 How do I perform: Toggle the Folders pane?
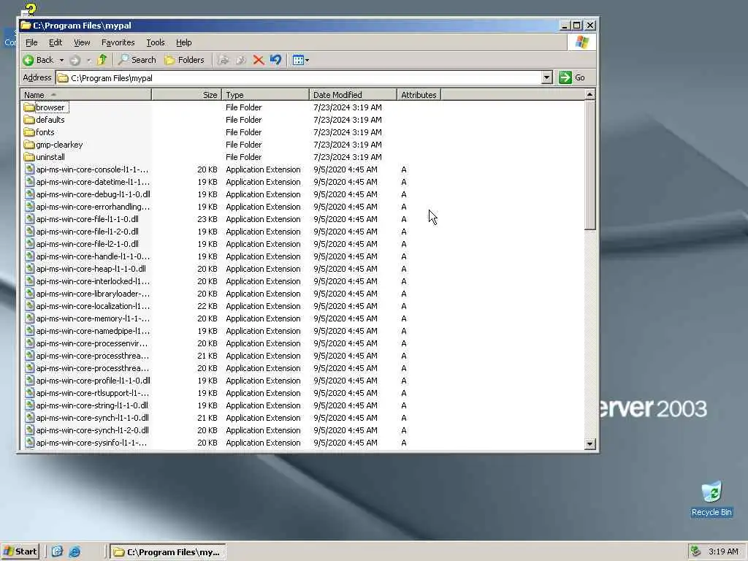[184, 60]
